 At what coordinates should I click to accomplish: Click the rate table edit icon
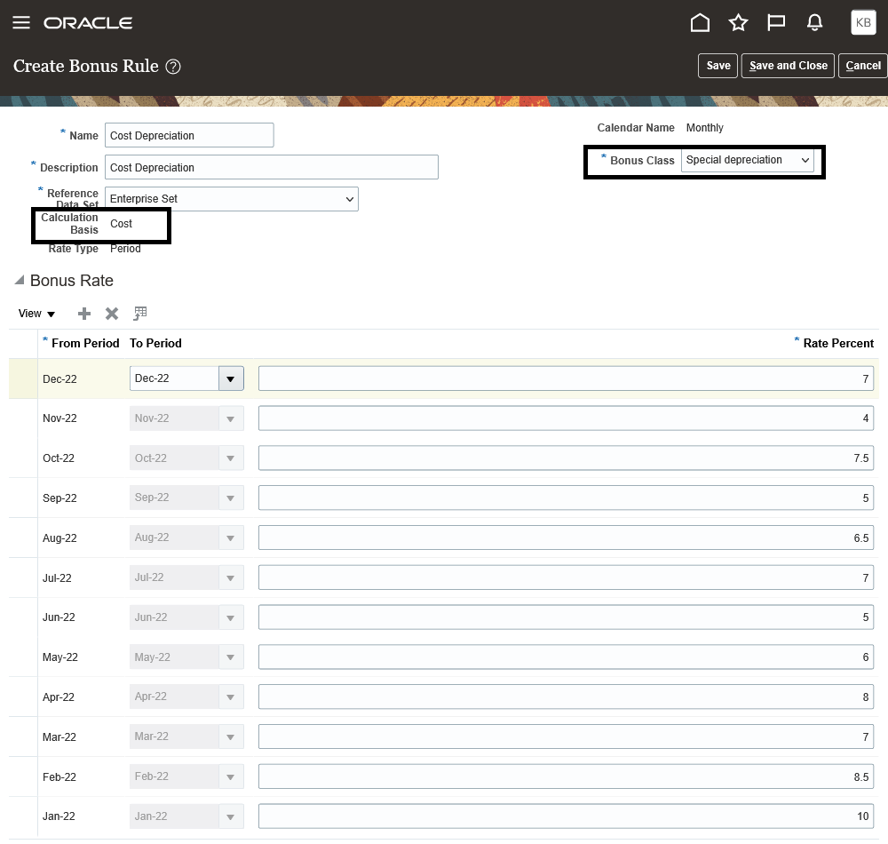tap(140, 314)
